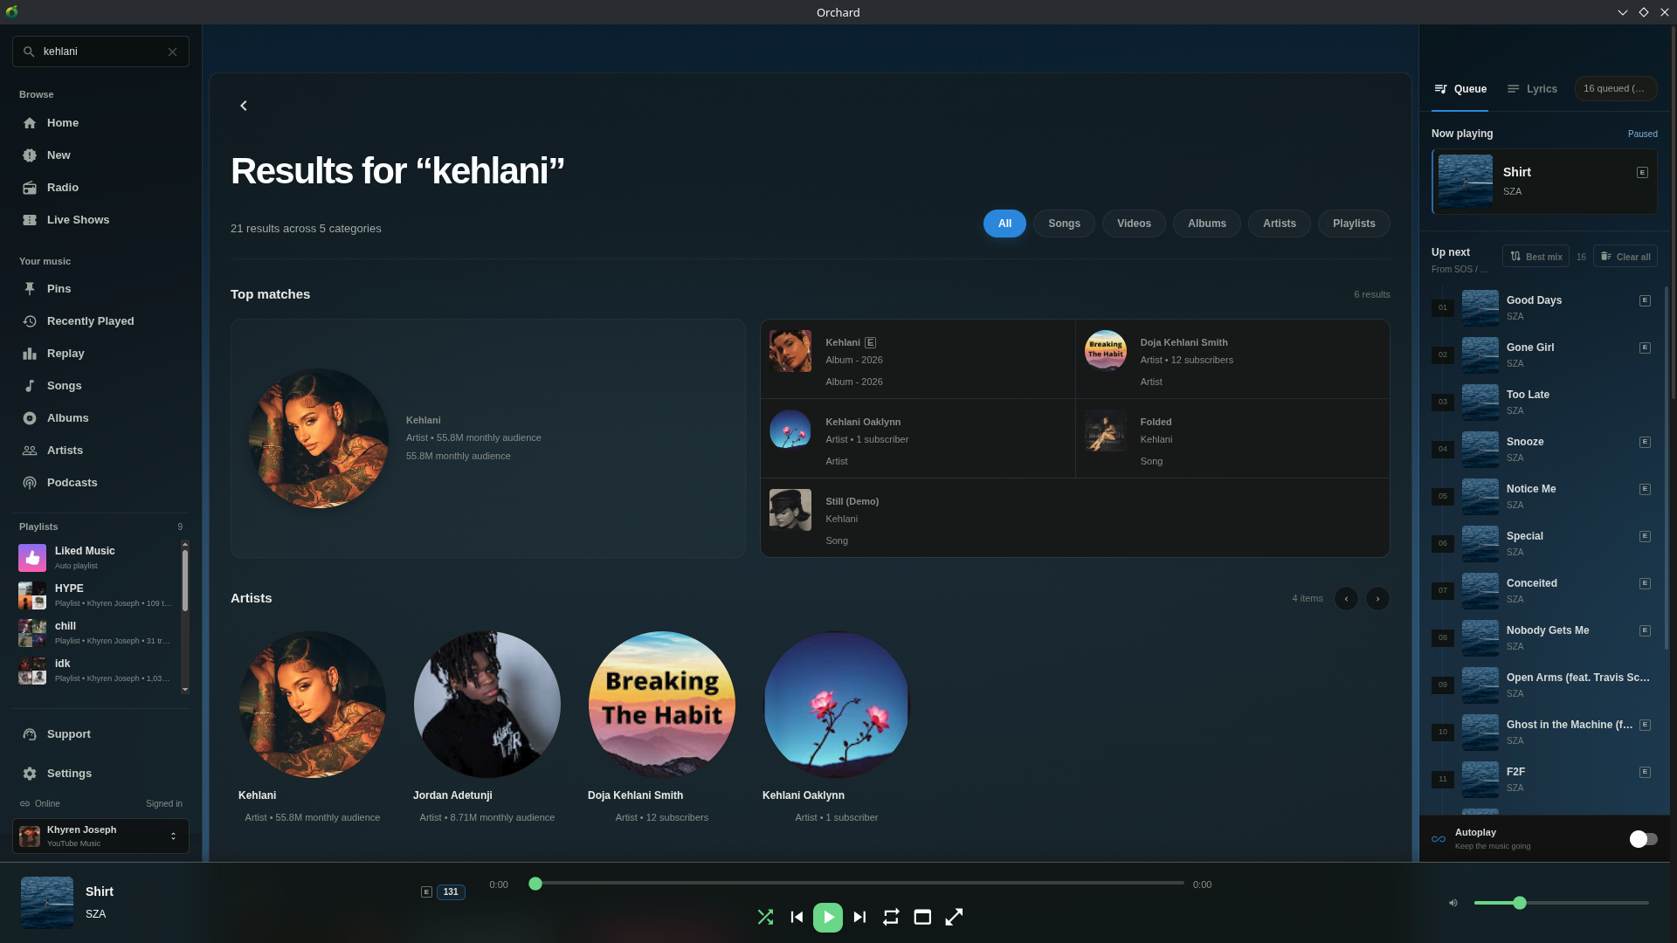1677x943 pixels.
Task: Click Clear all in the queue
Action: pos(1625,257)
